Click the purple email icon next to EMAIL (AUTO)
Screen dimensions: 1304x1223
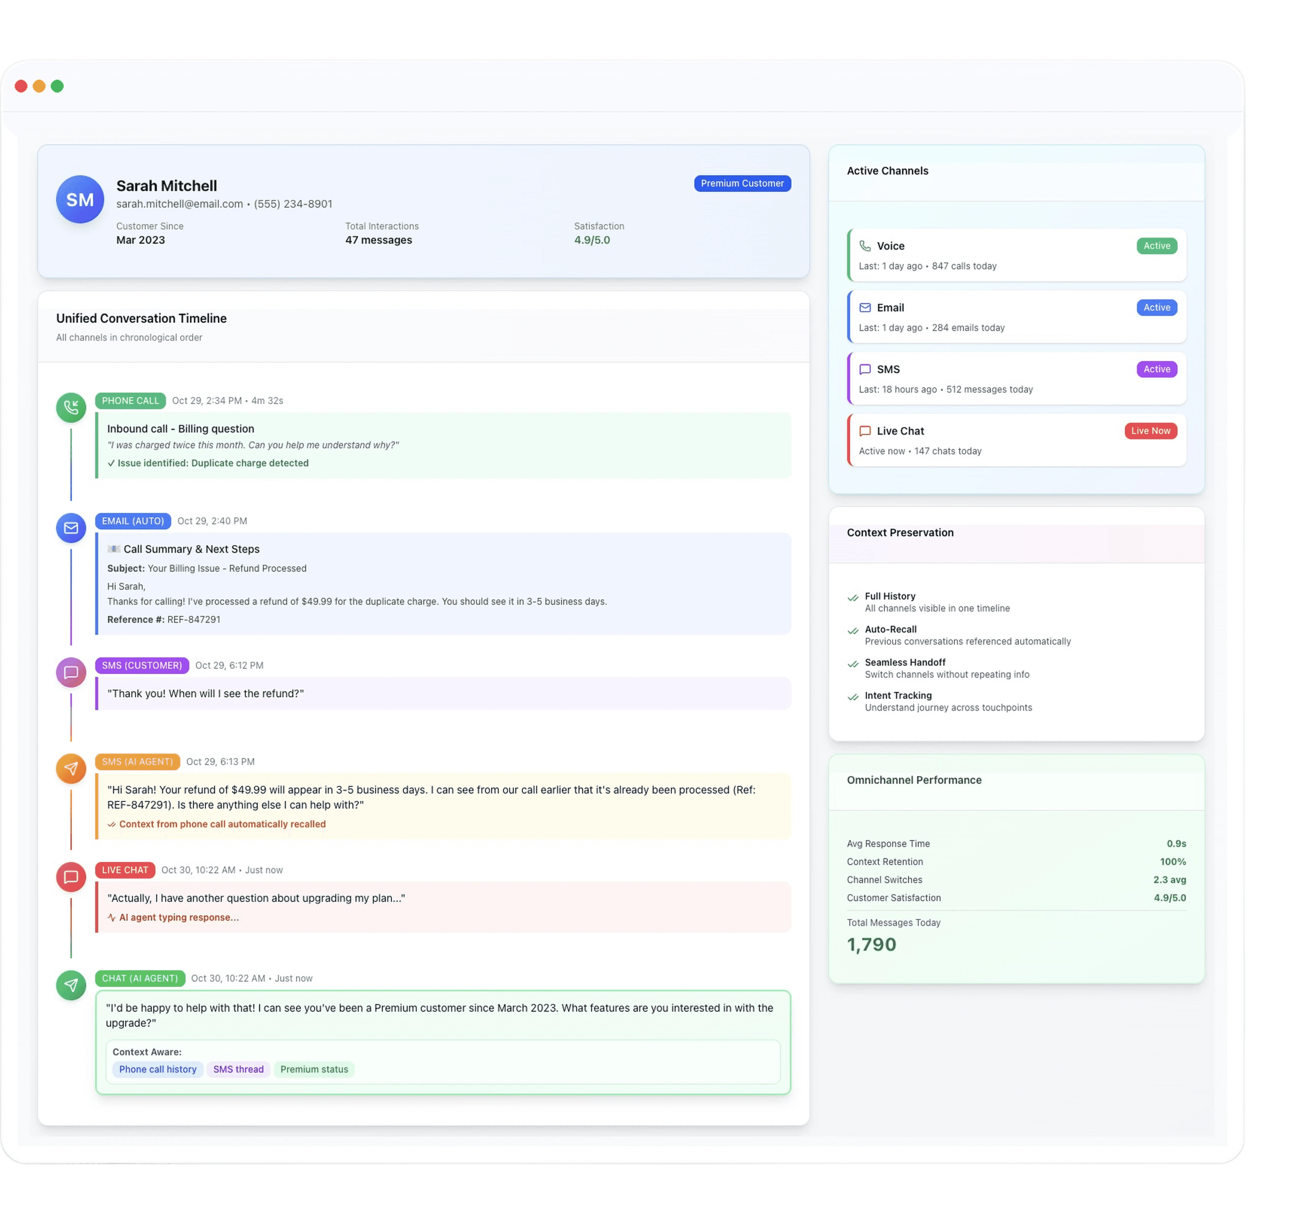71,528
